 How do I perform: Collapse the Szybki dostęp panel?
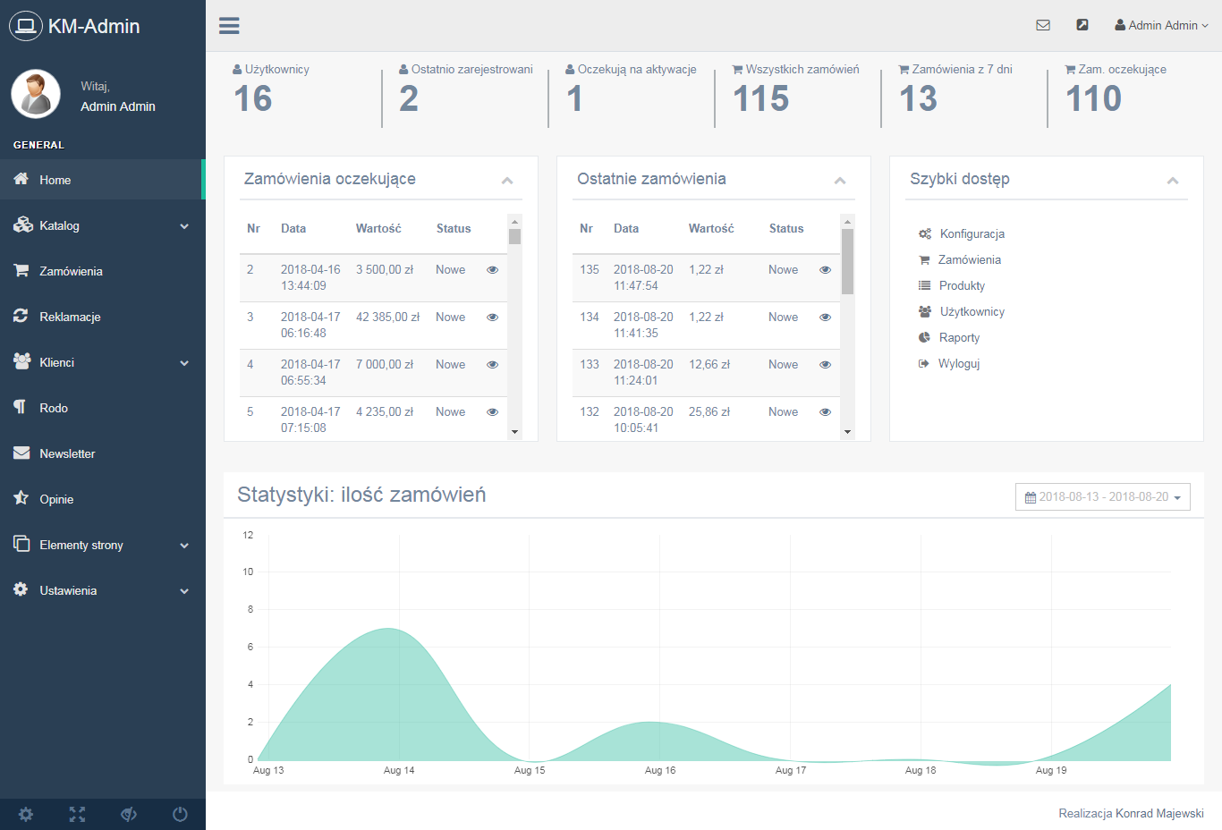point(1173,180)
